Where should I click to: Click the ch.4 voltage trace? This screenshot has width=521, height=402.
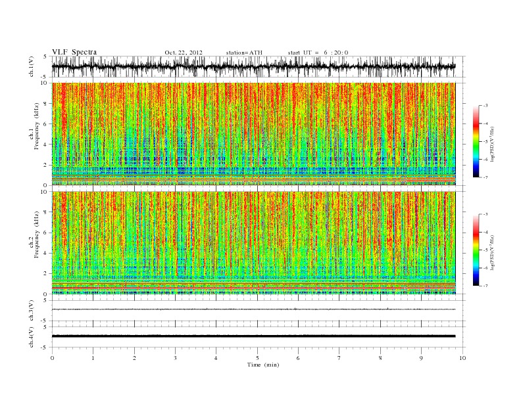[254, 336]
